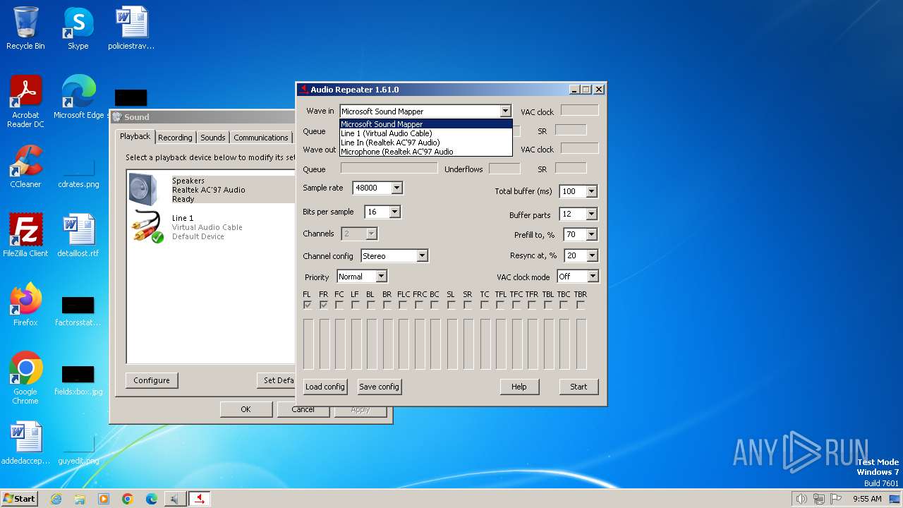Open the detaillost.rtf document icon
This screenshot has width=903, height=508.
[78, 235]
